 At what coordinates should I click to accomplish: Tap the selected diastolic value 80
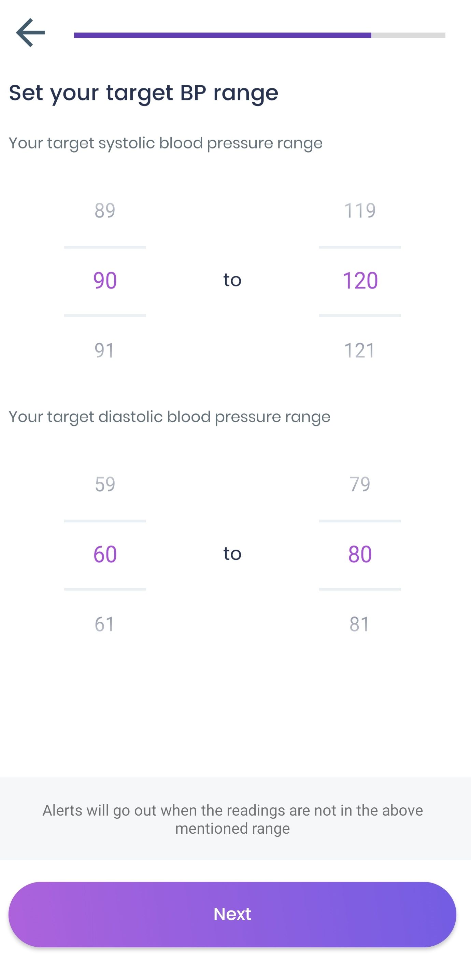pos(360,554)
